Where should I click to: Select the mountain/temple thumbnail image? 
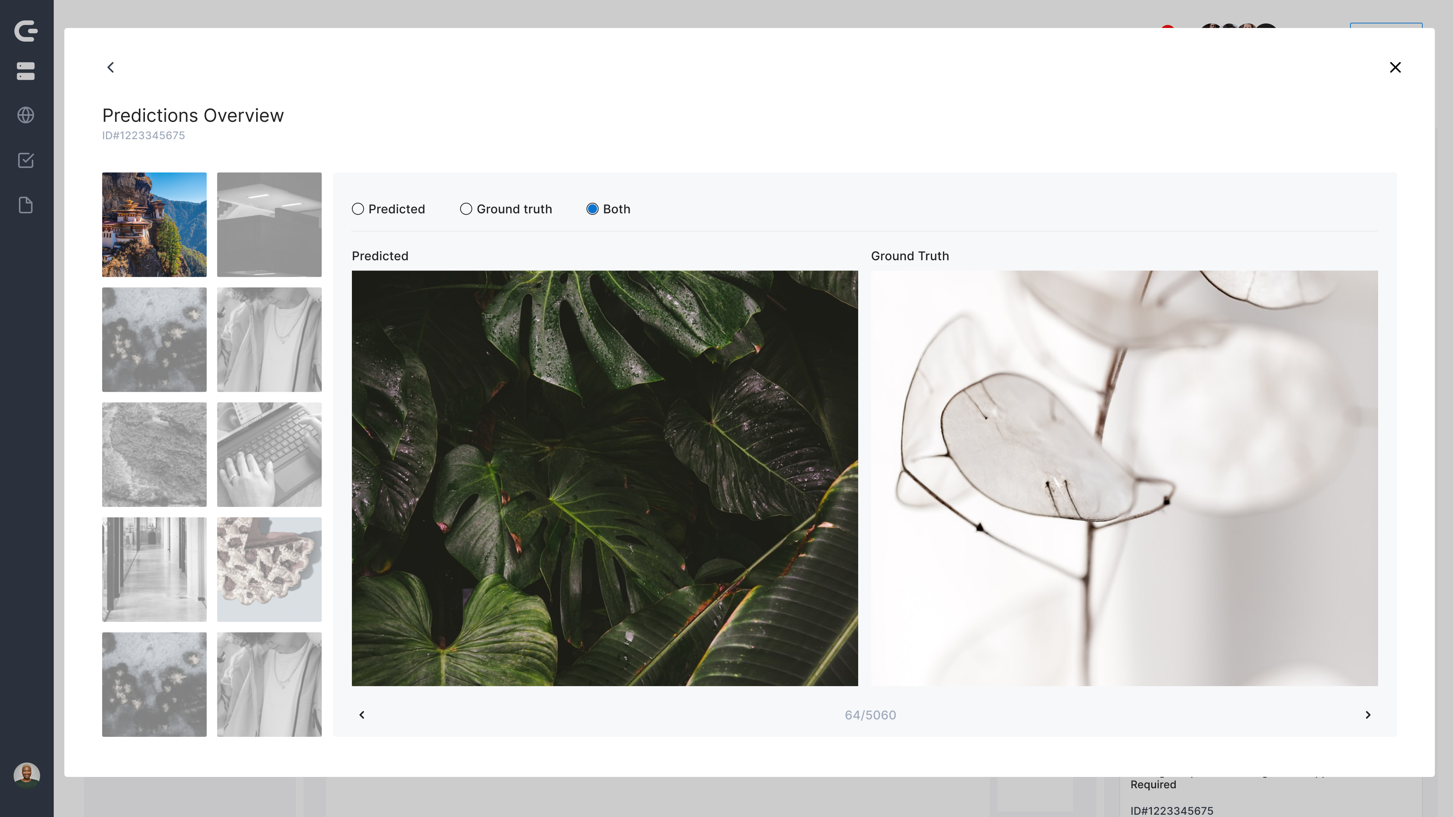[x=154, y=224]
